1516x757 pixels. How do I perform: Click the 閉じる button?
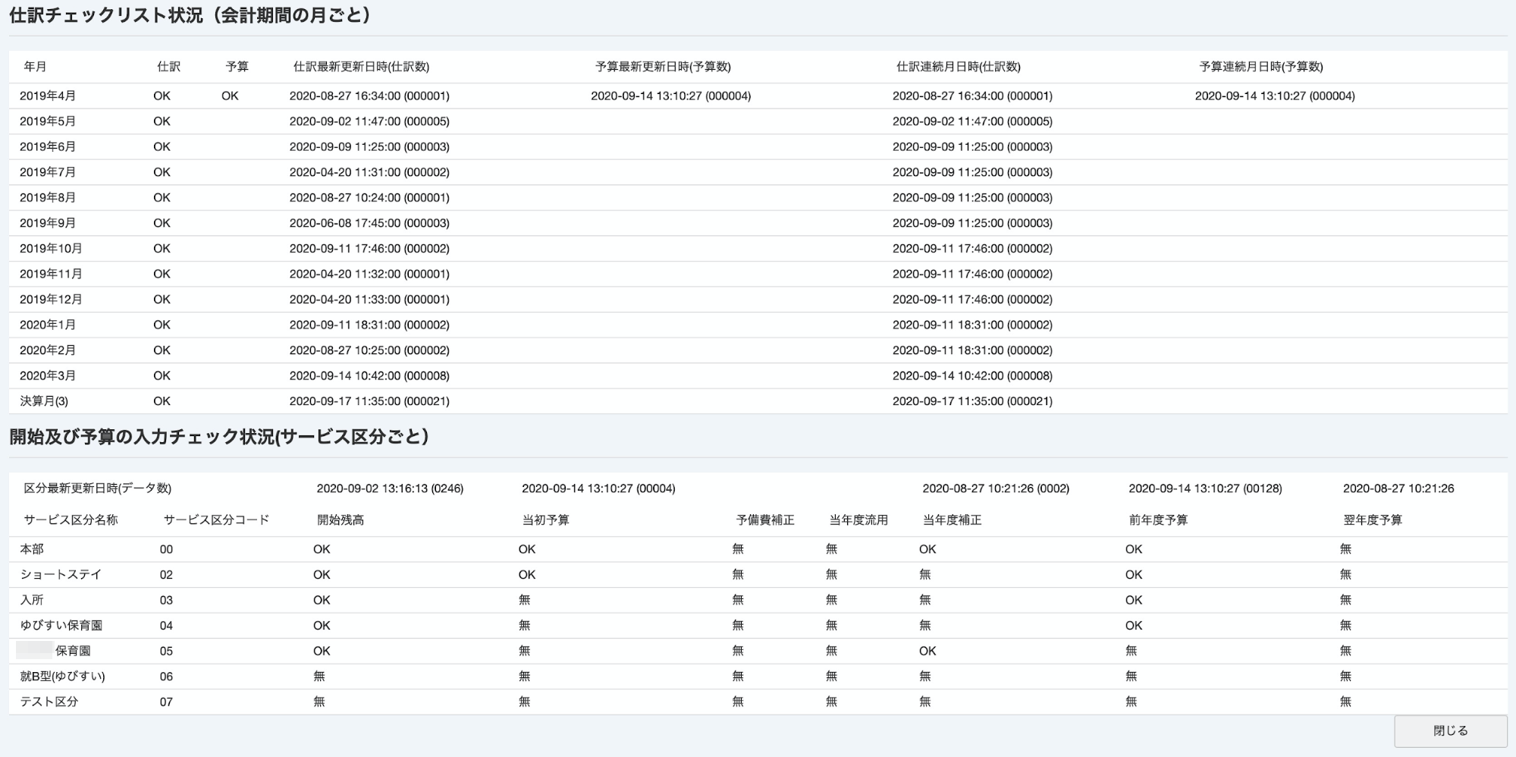tap(1450, 730)
